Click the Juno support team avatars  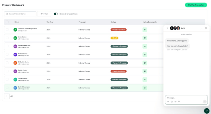point(175,28)
